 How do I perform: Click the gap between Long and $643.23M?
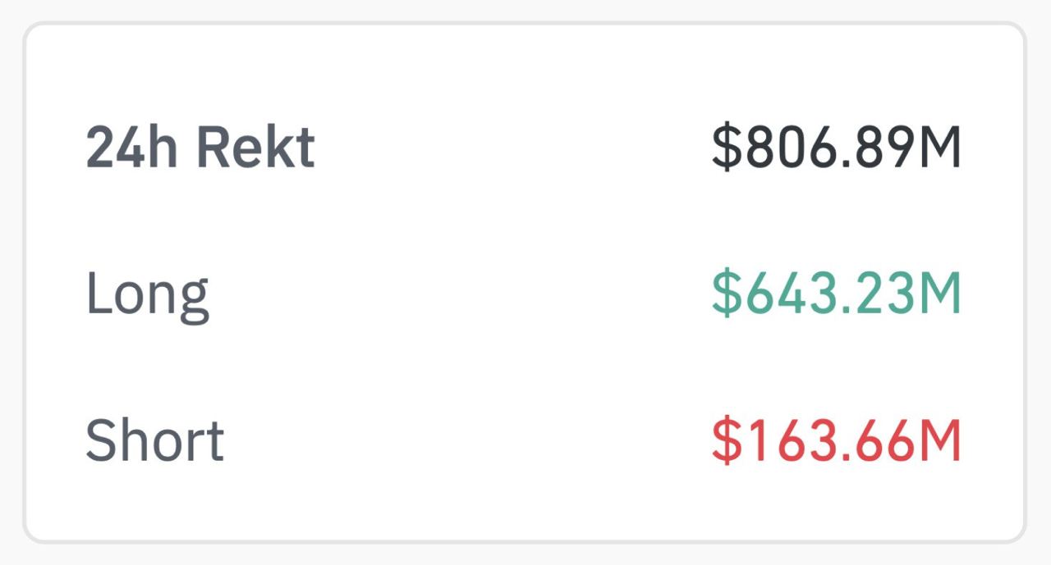461,294
